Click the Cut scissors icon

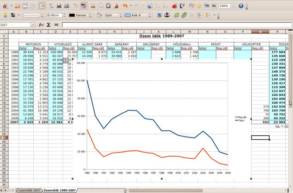point(93,6)
